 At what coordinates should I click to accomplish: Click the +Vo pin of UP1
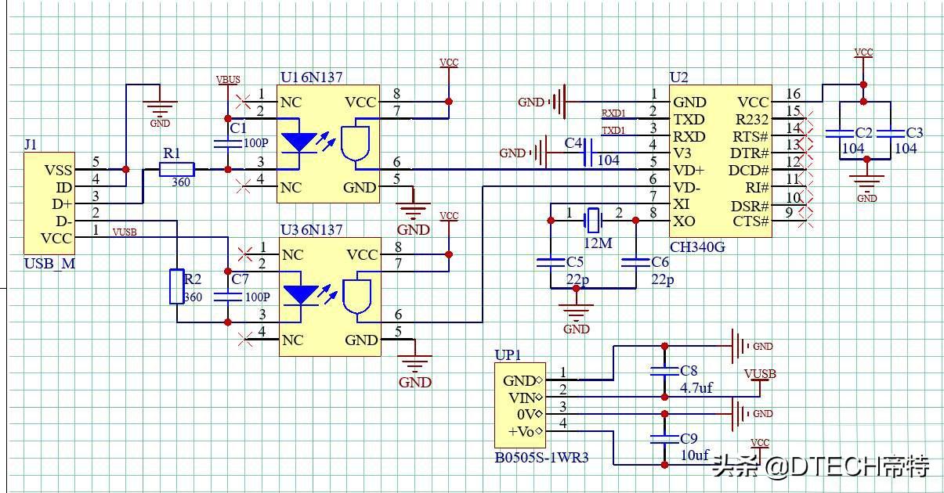(524, 431)
